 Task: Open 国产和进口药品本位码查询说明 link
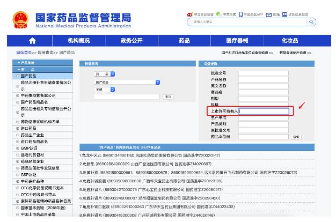pos(247,53)
